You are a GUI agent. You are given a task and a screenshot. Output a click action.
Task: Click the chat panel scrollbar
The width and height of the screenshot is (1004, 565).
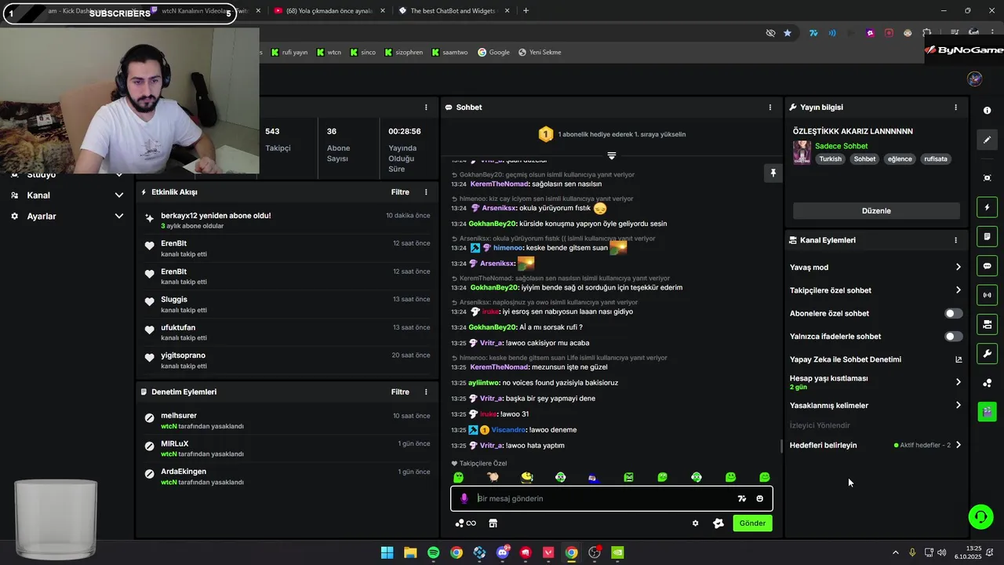tap(780, 446)
